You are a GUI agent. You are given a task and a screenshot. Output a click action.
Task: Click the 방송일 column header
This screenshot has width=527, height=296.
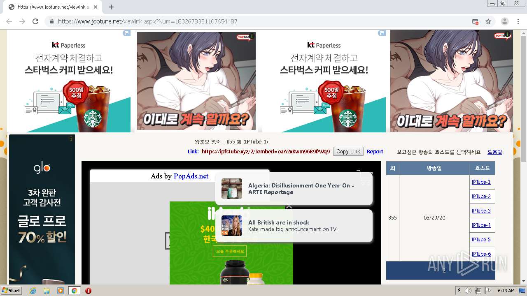(x=434, y=168)
